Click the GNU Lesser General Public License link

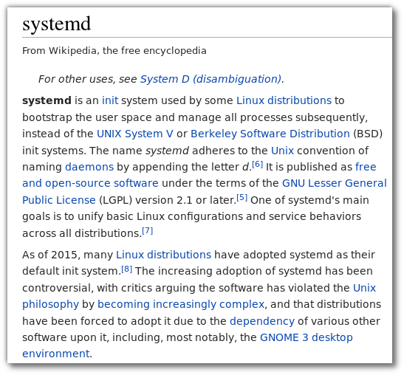click(335, 183)
